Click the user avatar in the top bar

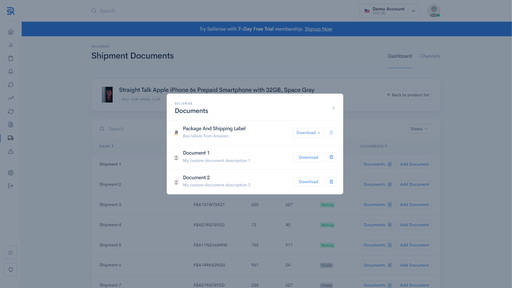[434, 11]
